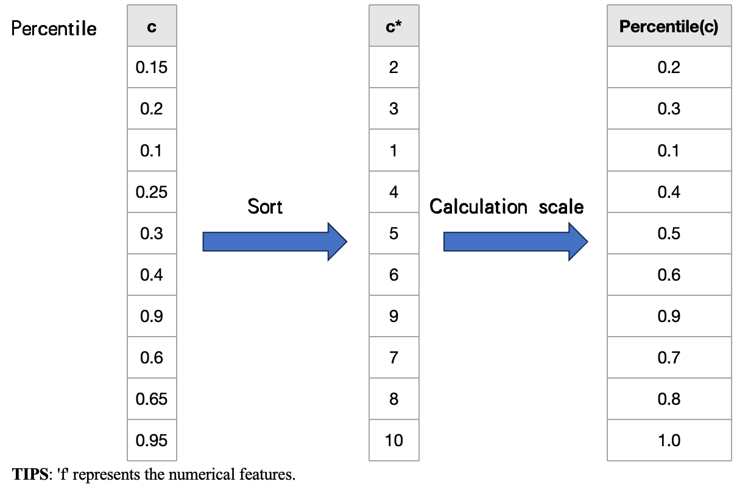Click the blue arrow under Calculation scale
This screenshot has width=748, height=487.
[515, 242]
